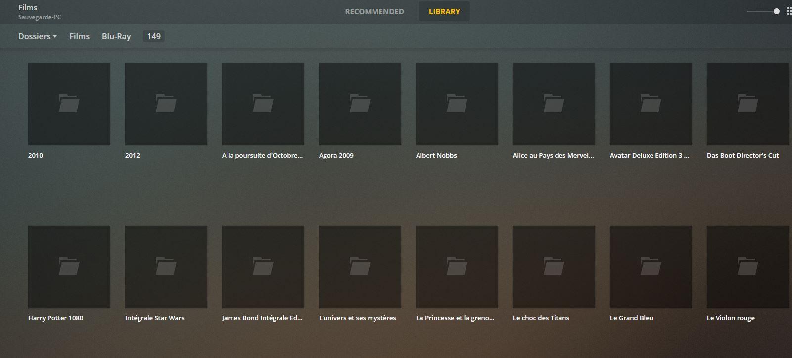Click the 2012 folder title text
This screenshot has height=358, width=792.
coord(133,155)
